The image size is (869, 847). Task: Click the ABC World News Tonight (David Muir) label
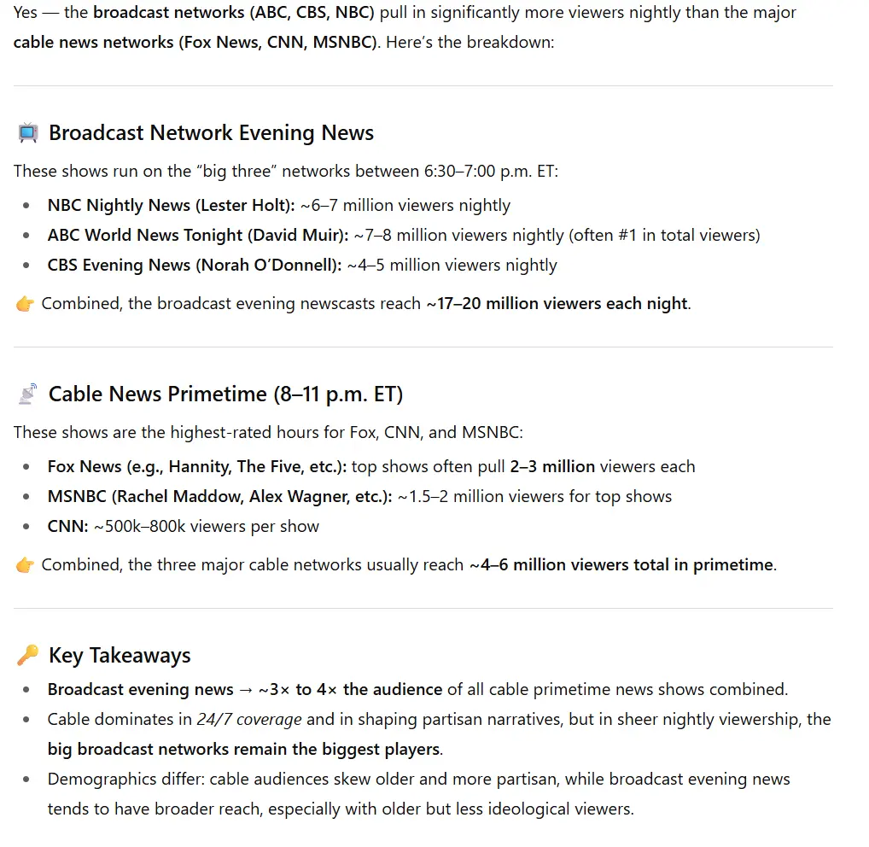(x=198, y=236)
